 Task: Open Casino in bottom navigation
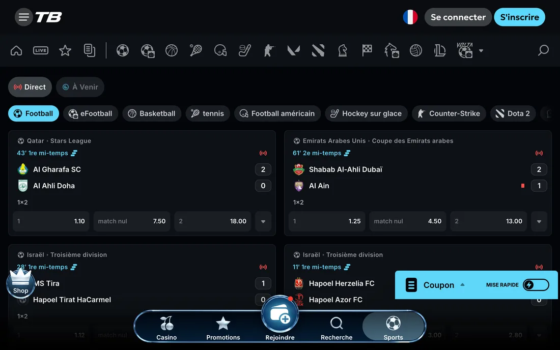click(166, 328)
